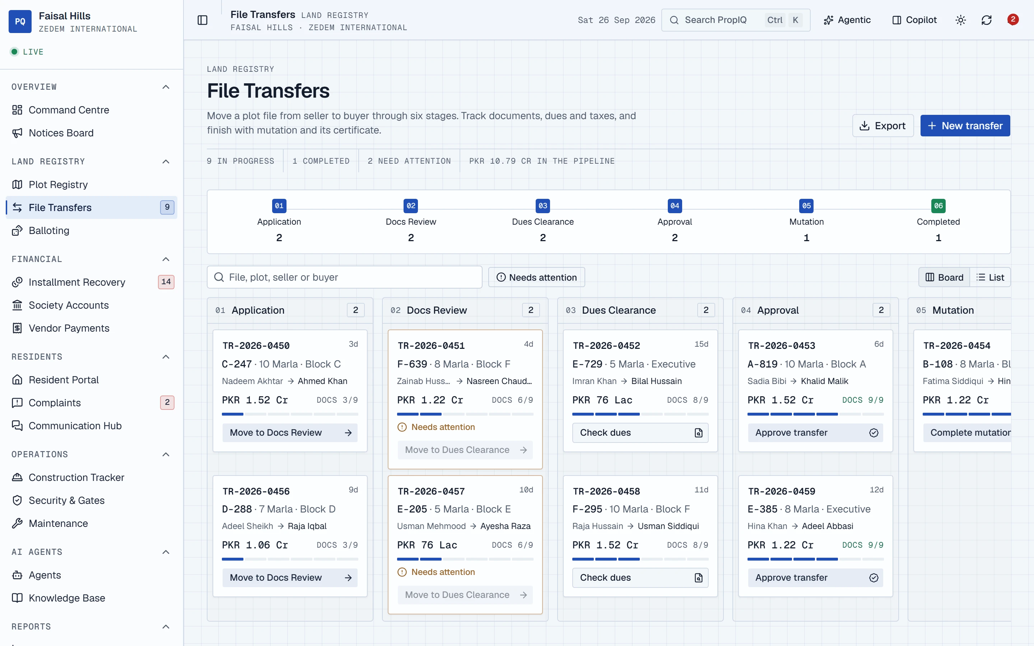Switch to Board view
1034x646 pixels.
[x=944, y=277]
